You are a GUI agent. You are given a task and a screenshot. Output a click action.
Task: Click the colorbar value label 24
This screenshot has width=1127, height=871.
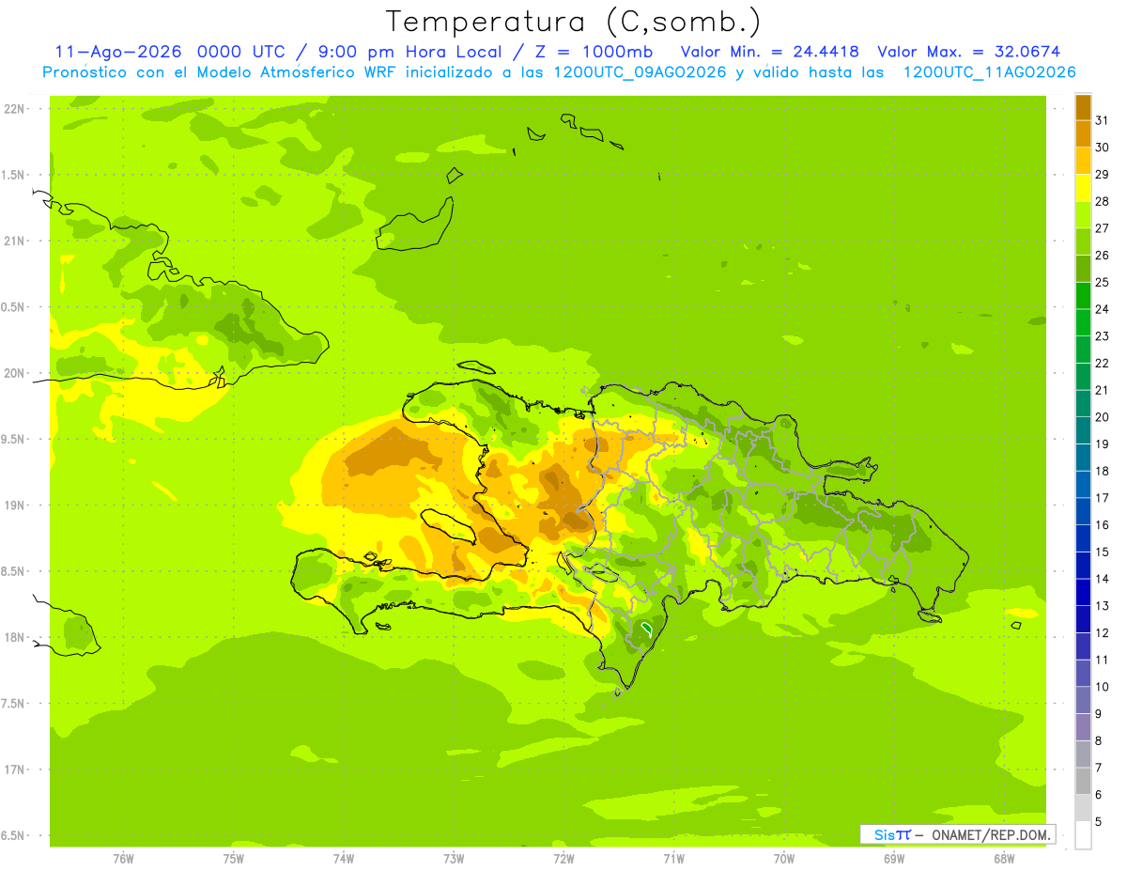pos(1102,309)
